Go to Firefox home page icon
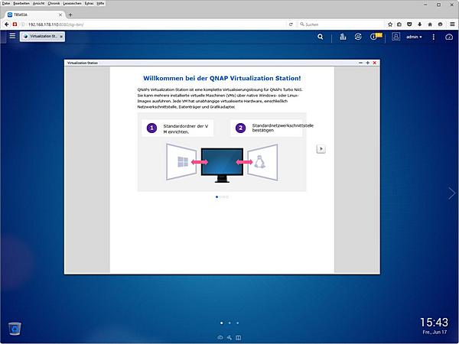Screen dimensions: 459x344 point(430,24)
